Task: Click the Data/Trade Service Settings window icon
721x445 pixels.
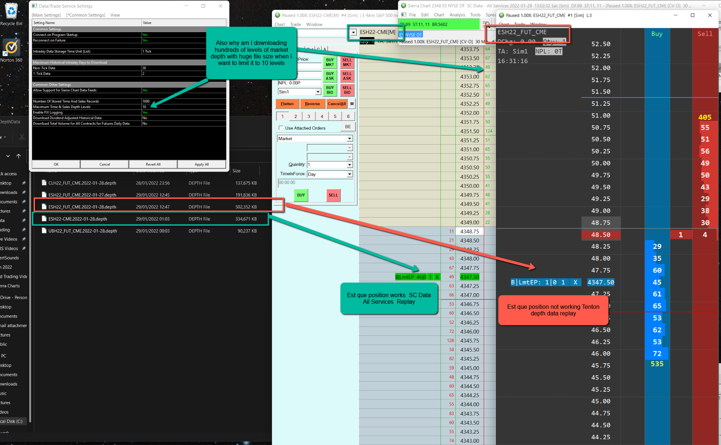Action: pos(34,6)
